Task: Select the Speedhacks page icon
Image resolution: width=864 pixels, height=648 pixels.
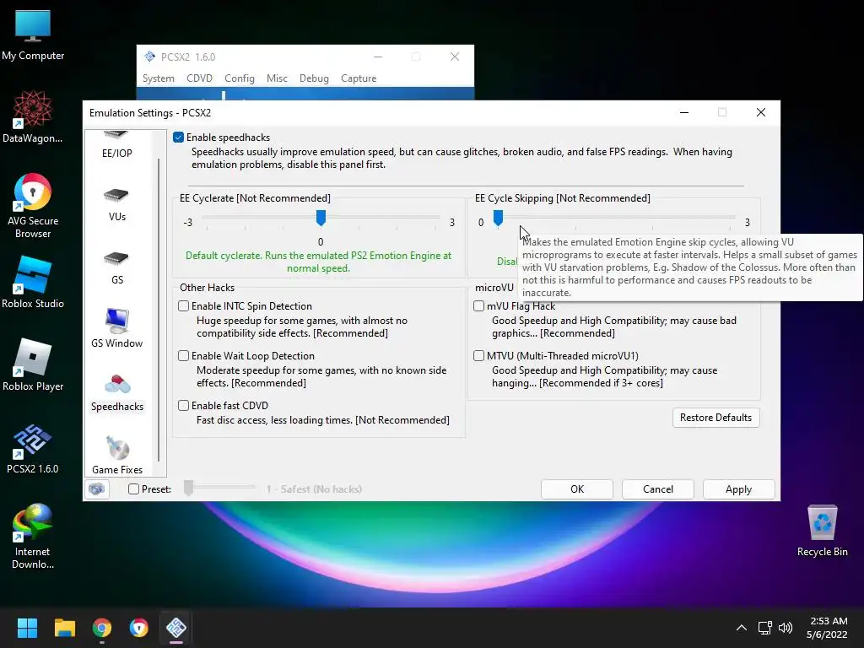Action: [x=116, y=384]
